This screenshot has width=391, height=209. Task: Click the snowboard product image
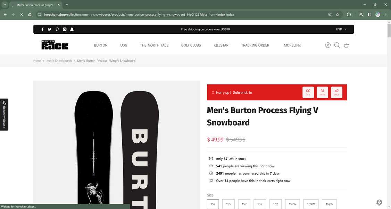tap(117, 145)
